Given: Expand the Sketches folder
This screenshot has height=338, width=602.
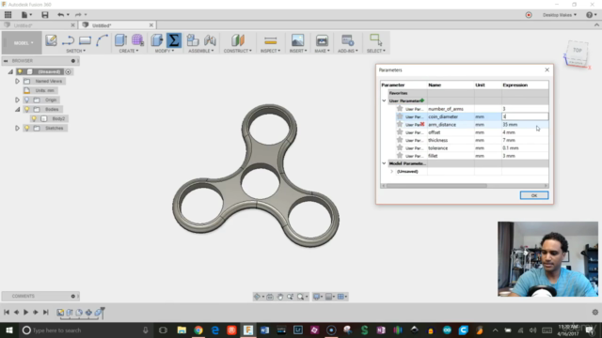Looking at the screenshot, I should pyautogui.click(x=17, y=128).
